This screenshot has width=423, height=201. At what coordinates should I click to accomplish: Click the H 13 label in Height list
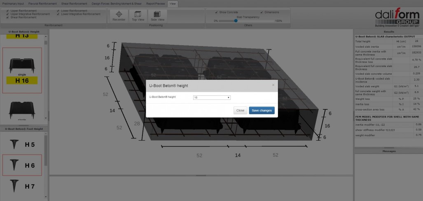coord(22,36)
